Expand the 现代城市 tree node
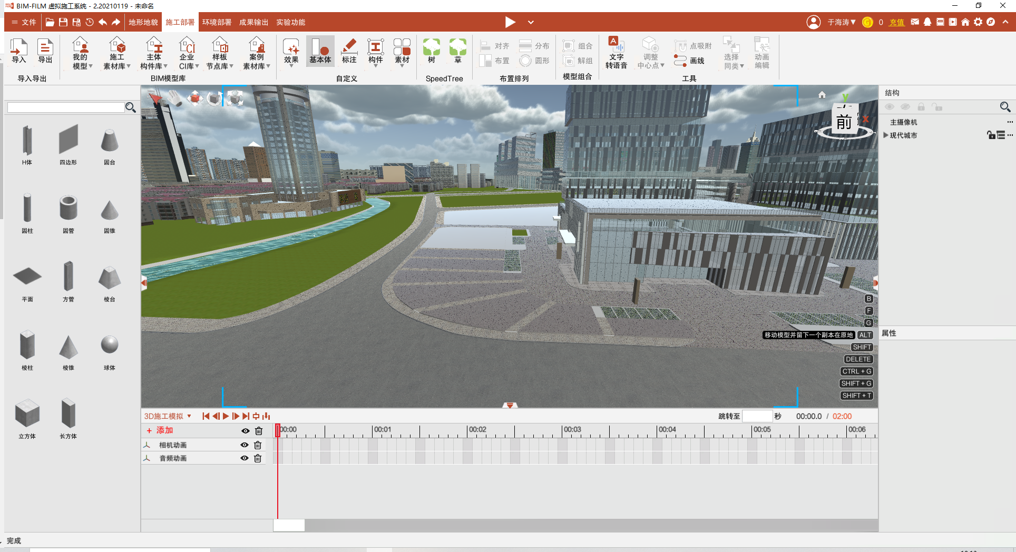This screenshot has width=1016, height=552. tap(886, 135)
